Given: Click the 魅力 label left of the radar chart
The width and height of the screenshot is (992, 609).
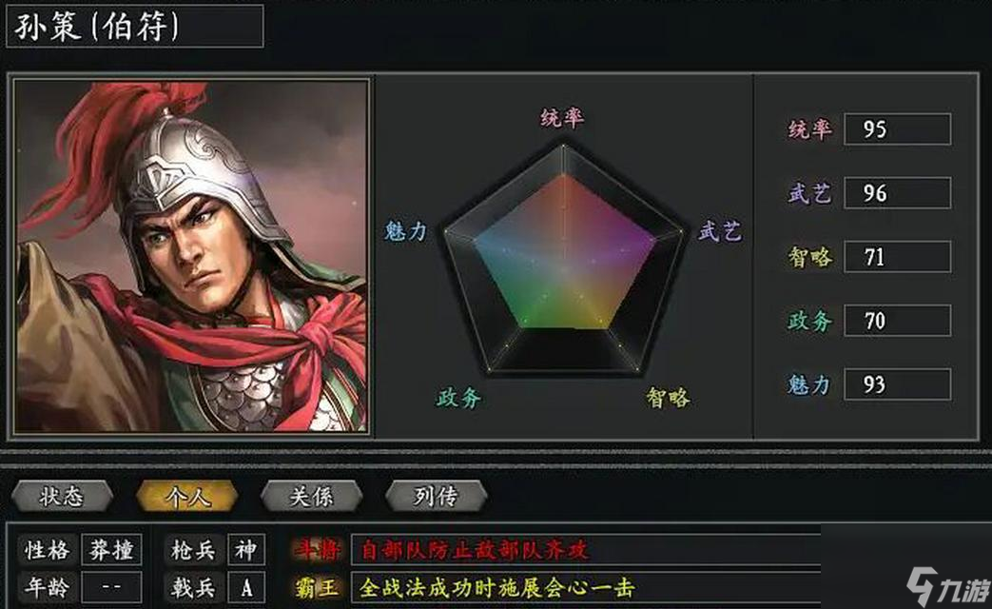Looking at the screenshot, I should coord(405,231).
